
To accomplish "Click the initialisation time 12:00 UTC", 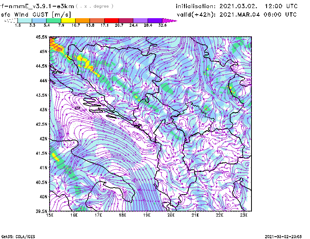I will pos(281,6).
